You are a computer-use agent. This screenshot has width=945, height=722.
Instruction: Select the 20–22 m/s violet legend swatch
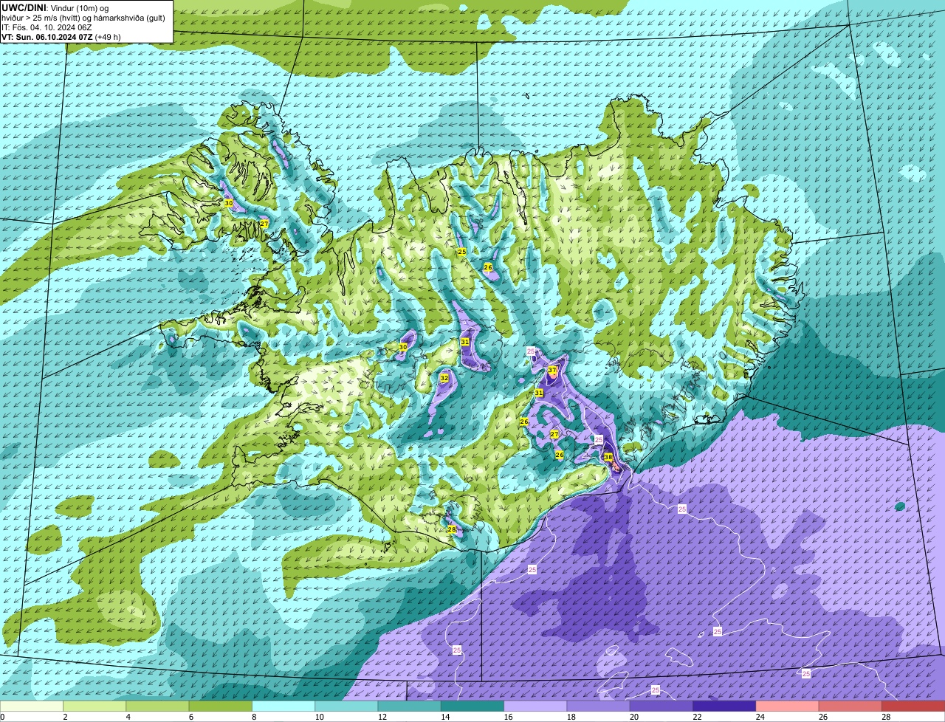click(x=661, y=706)
